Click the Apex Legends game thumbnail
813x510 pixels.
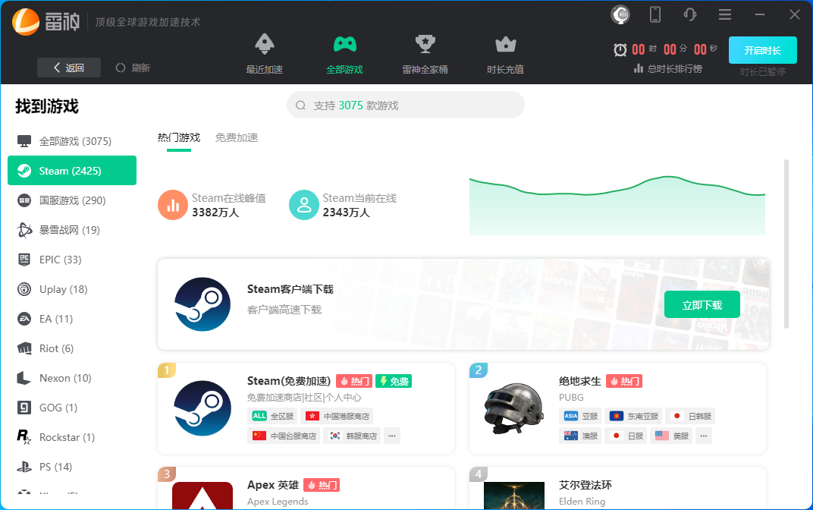click(x=202, y=496)
